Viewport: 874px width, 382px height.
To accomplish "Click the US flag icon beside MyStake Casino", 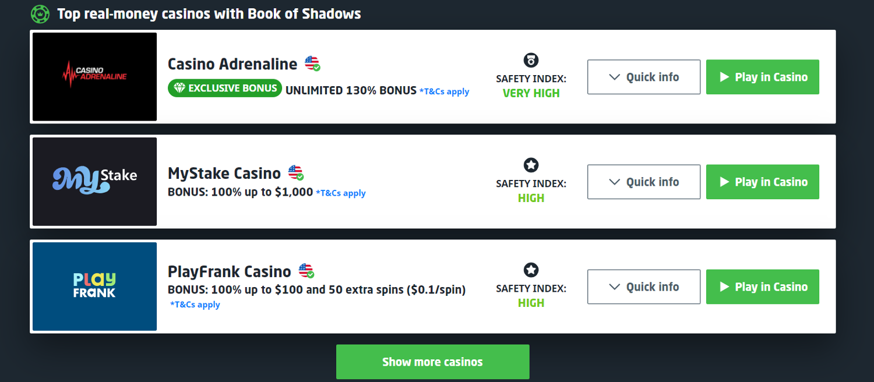I will coord(296,172).
